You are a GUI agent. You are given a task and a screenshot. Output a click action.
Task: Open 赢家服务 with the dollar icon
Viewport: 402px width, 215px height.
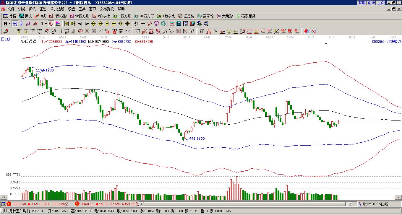[x=246, y=16]
